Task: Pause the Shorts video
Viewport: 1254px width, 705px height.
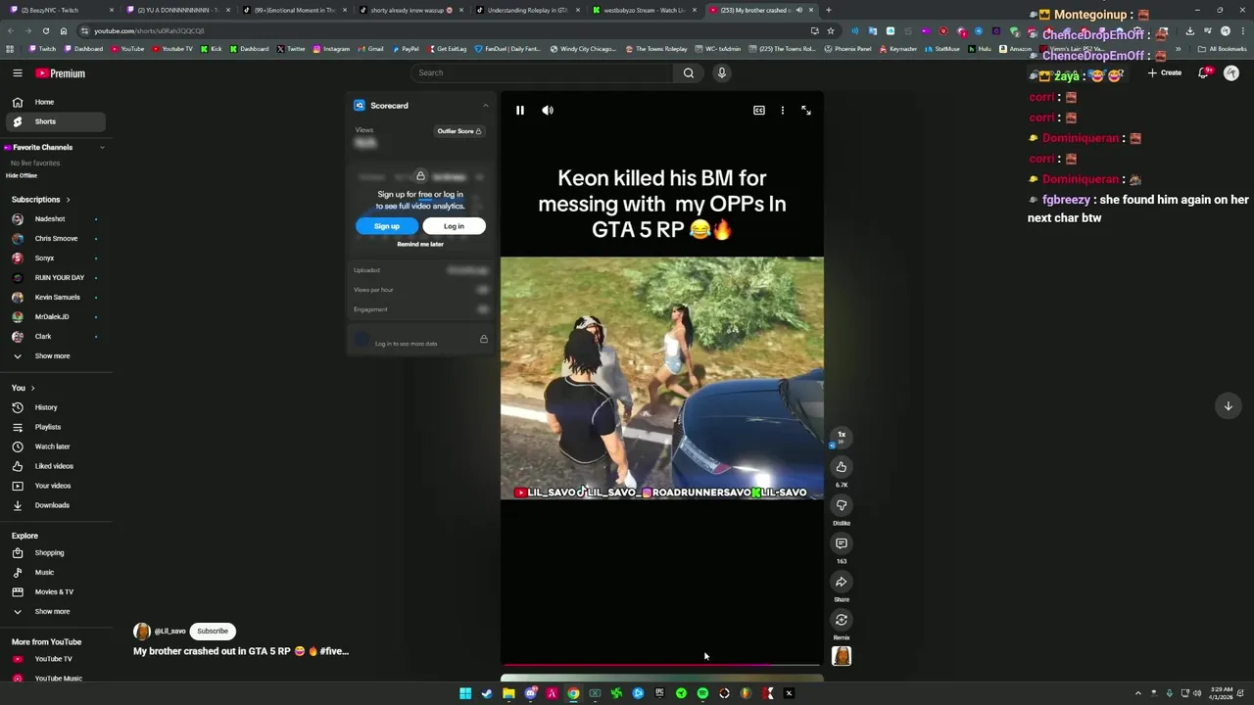Action: [520, 111]
